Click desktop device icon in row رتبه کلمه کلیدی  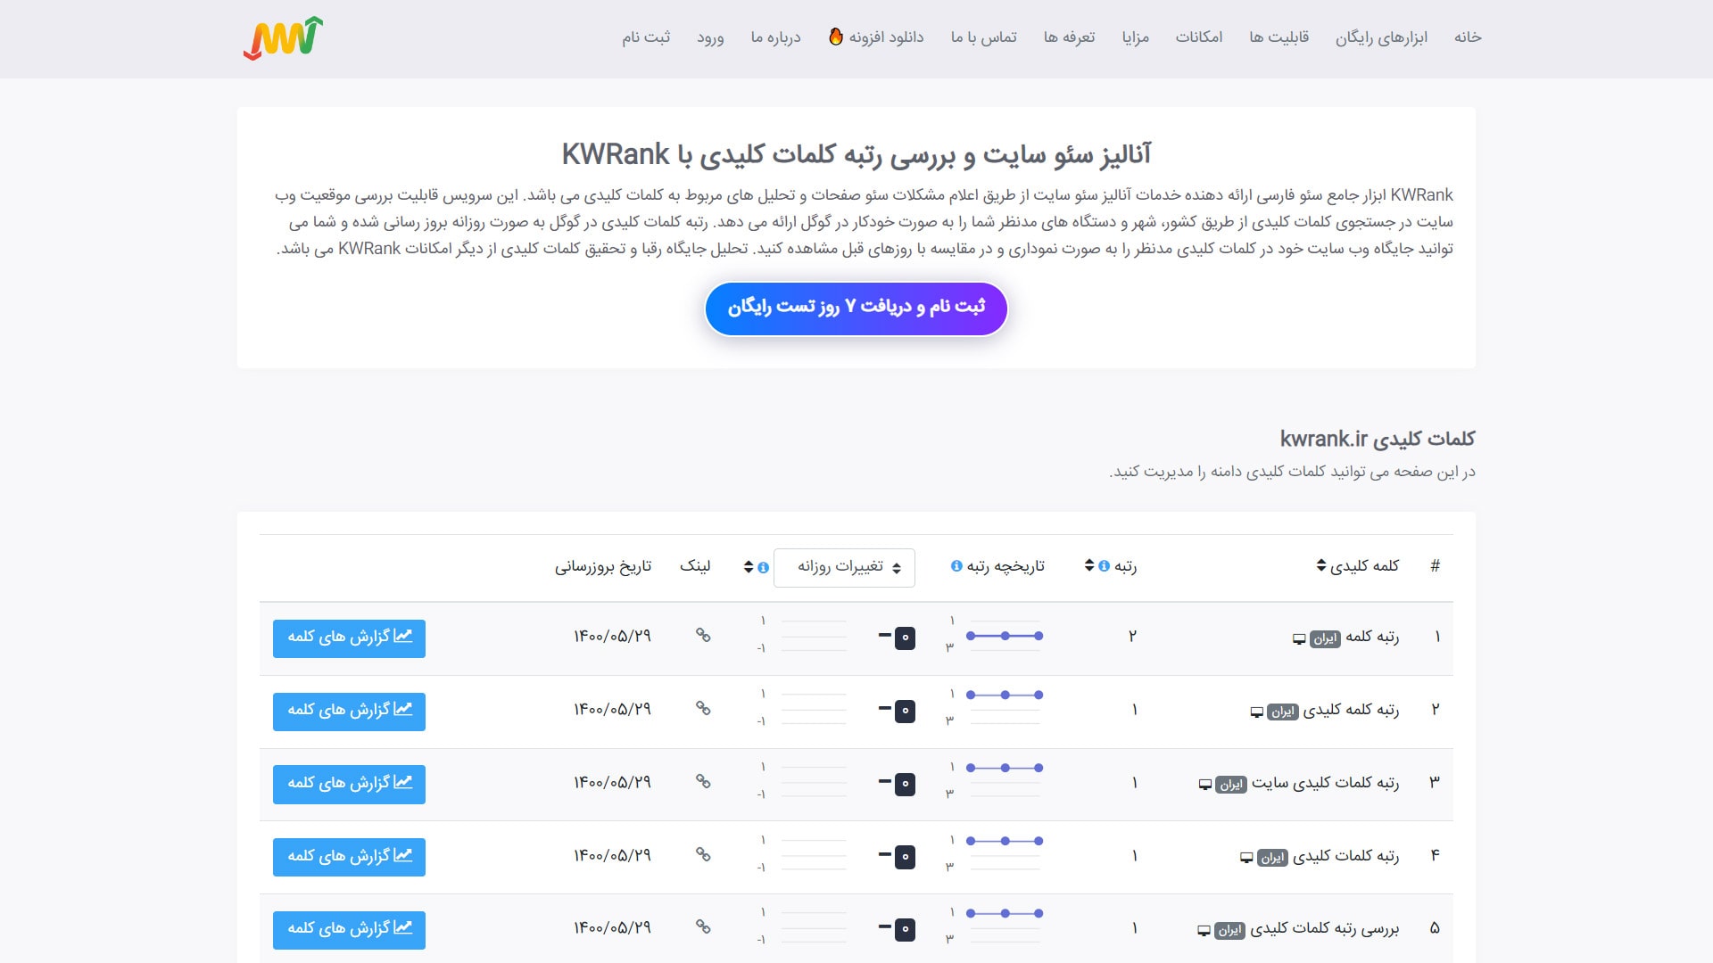(x=1257, y=712)
